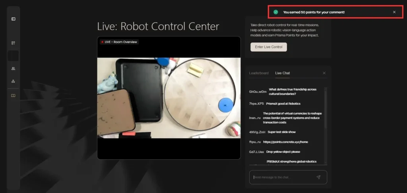Select username Inan...ru in chat
407x193 pixels.
coord(255,118)
